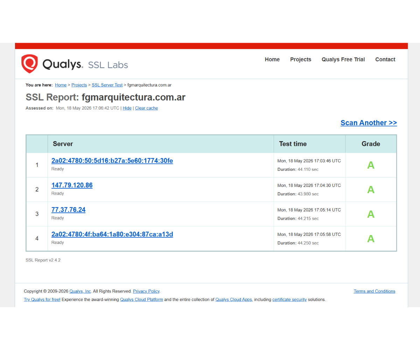Screen dimensions: 420x350
Task: Click row number 2 in the server table
Action: (37, 189)
